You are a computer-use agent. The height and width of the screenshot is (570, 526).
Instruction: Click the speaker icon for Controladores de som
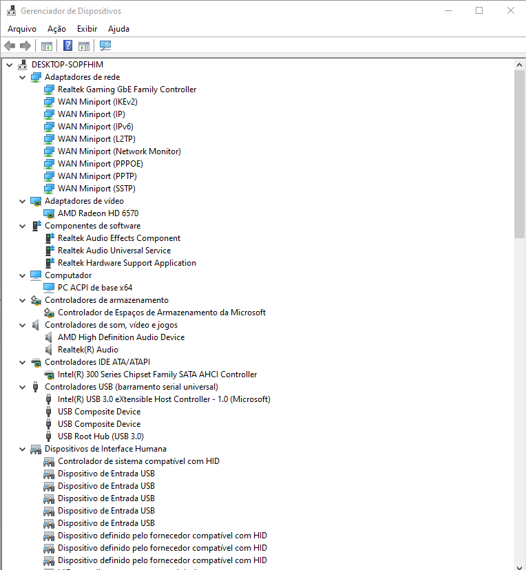point(35,325)
